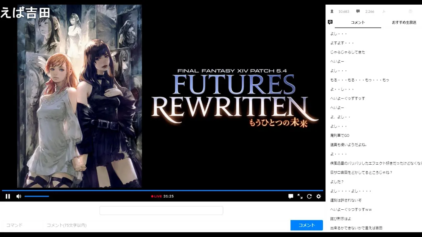Select comment starting '疾風迅雷のバリバリしたエフェクト'
The width and height of the screenshot is (422, 237).
(376, 163)
